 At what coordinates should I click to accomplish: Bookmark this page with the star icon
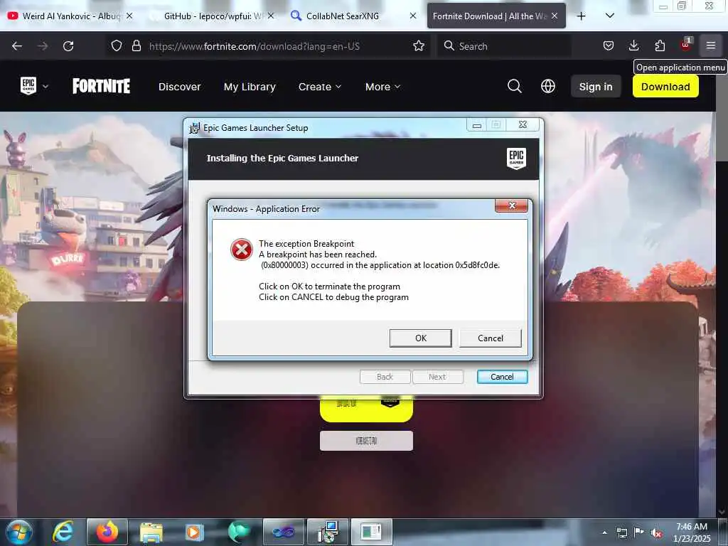pos(419,45)
